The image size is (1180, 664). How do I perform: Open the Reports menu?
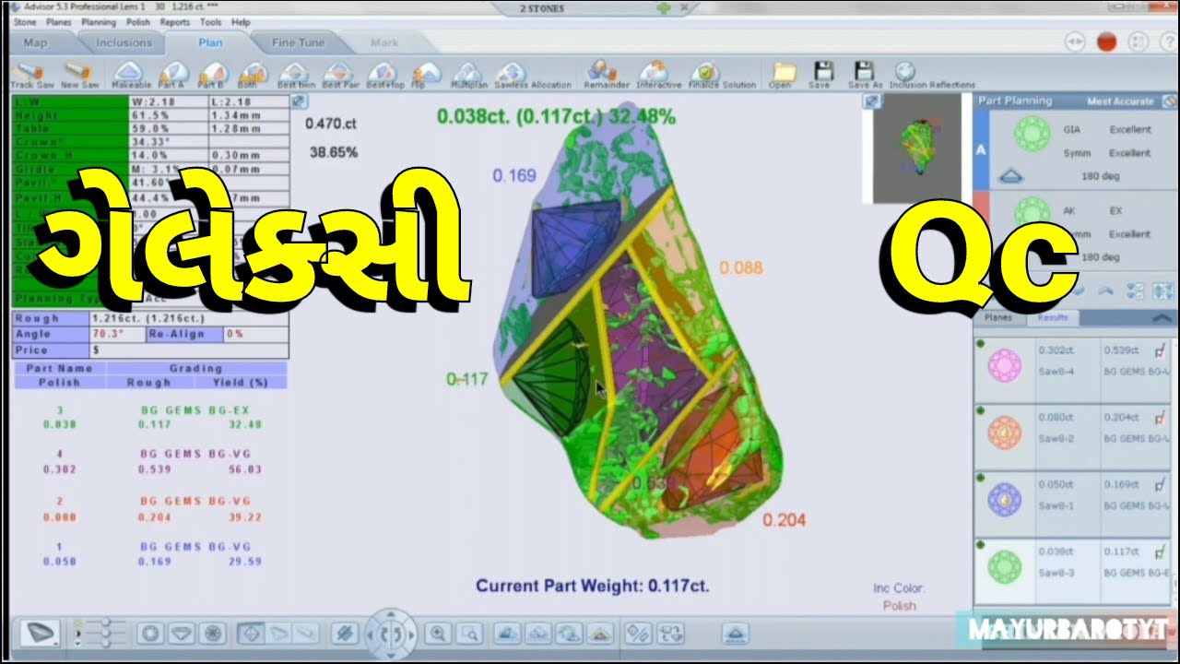point(175,22)
